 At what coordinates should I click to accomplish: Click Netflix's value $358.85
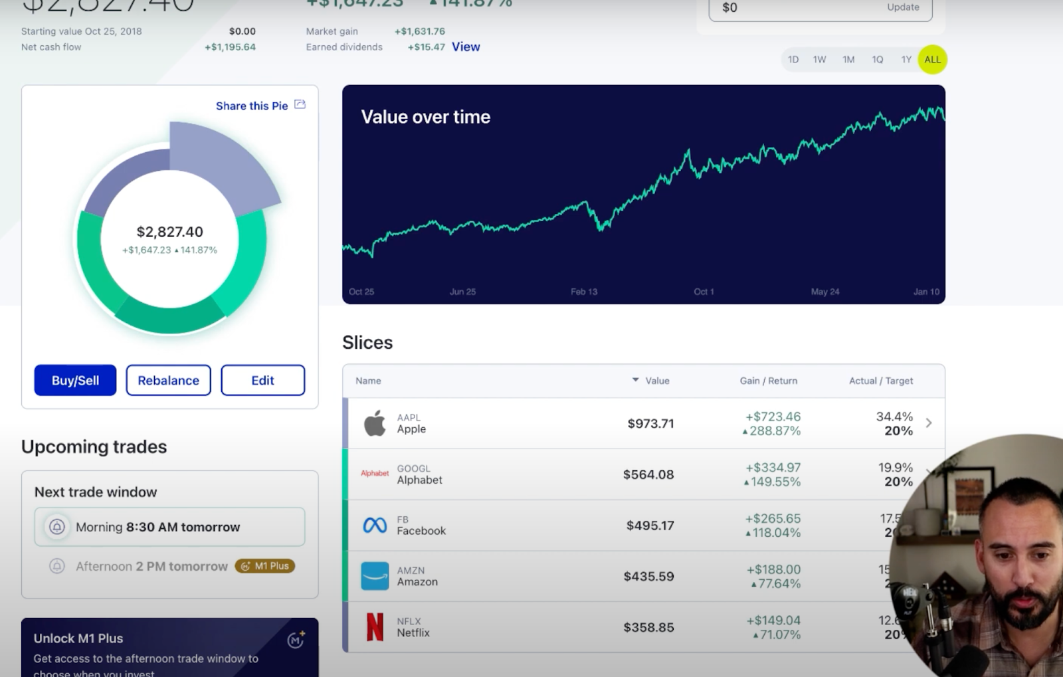tap(648, 627)
